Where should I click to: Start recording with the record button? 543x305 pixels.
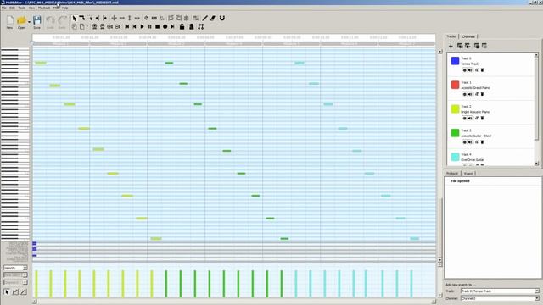point(165,26)
